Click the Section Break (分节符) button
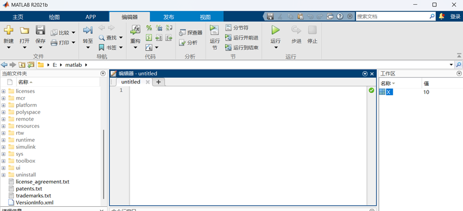 click(x=237, y=28)
